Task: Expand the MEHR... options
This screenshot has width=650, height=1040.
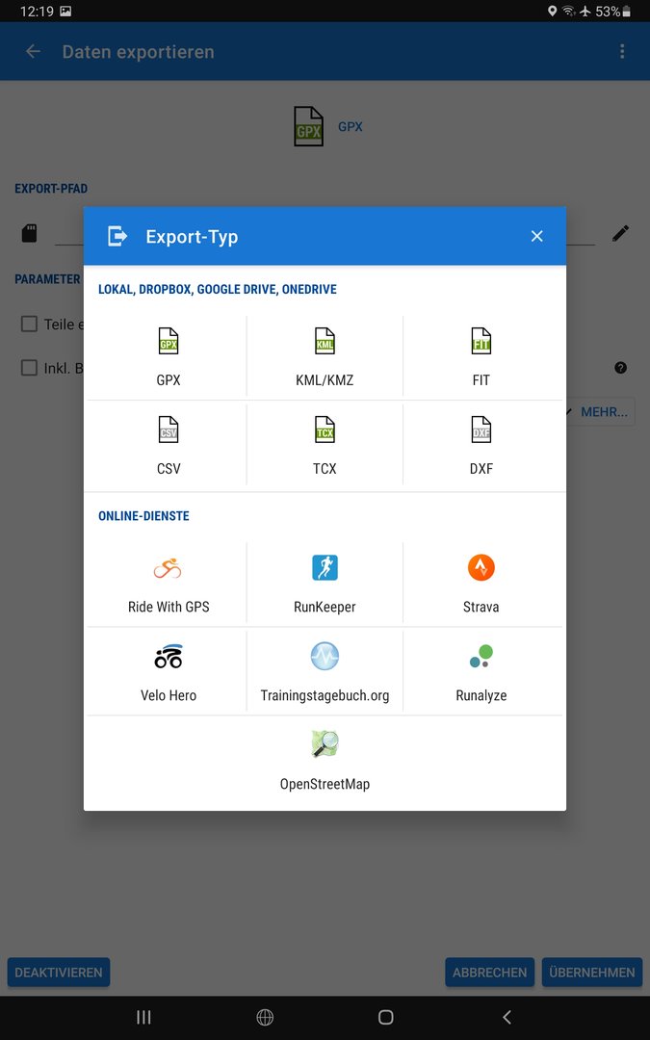Action: point(600,412)
